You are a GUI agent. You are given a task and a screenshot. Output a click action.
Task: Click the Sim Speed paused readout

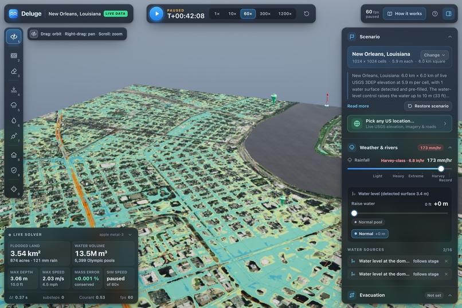(x=119, y=278)
